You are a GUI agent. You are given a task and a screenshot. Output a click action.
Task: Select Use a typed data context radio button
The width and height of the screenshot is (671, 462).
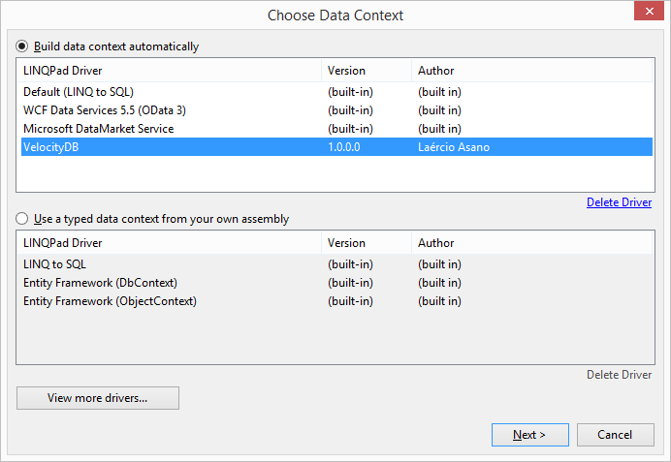(x=22, y=219)
